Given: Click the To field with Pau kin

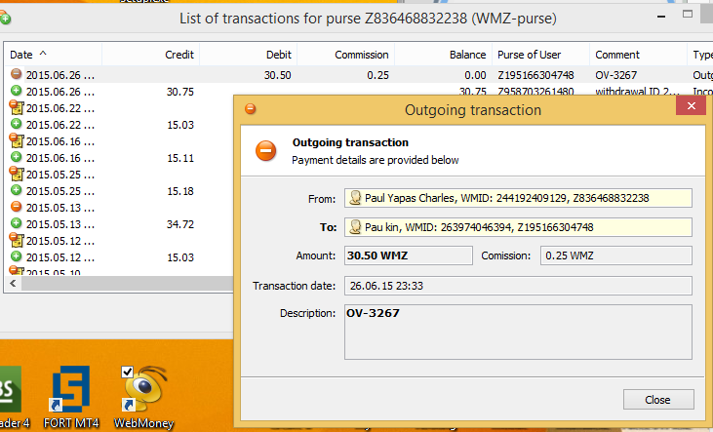Looking at the screenshot, I should click(518, 227).
